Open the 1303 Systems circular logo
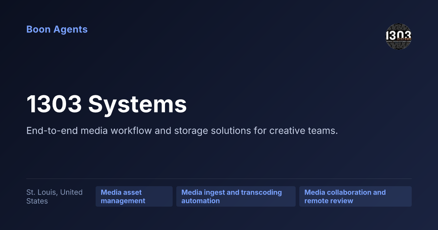Viewport: 438px width, 230px height. tap(399, 37)
